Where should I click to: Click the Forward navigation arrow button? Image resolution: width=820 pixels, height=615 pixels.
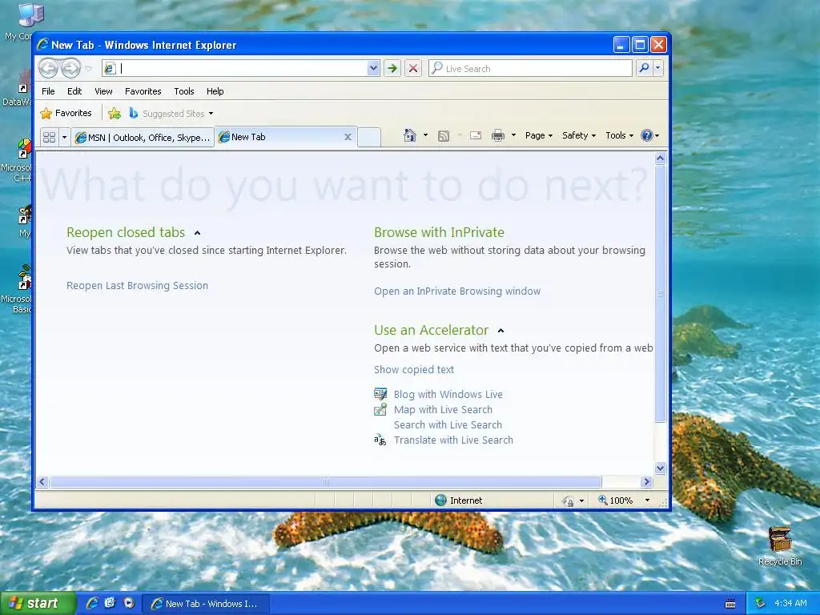[x=70, y=68]
